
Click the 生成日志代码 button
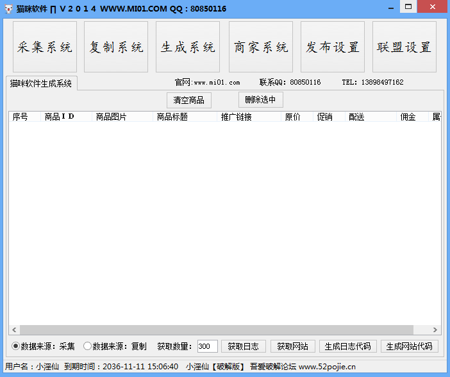tap(347, 346)
